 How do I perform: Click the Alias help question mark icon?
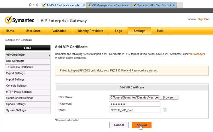(165, 110)
